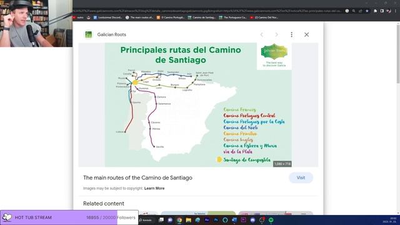The width and height of the screenshot is (400, 225).
Task: Open the Chrome extensions puzzle icon
Action: (375, 11)
